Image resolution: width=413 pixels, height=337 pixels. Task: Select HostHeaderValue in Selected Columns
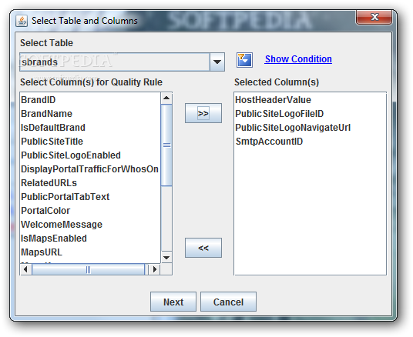310,100
